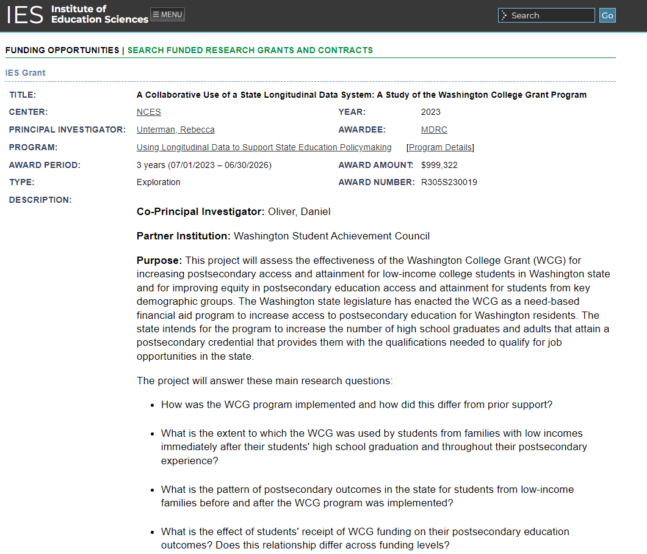This screenshot has width=647, height=554.
Task: Click the DESCRIPTION label
Action: [40, 200]
